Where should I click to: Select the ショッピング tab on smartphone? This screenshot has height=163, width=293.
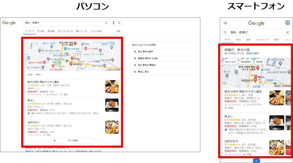262,39
